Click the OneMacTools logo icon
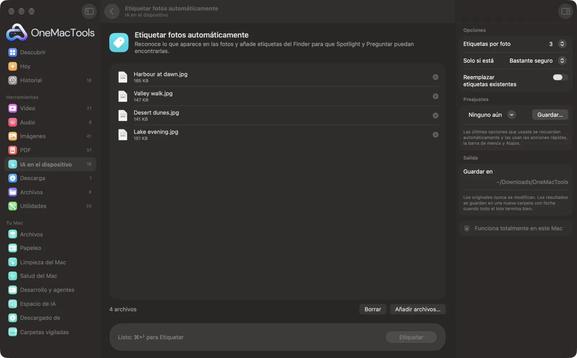The width and height of the screenshot is (577, 358). [x=17, y=32]
